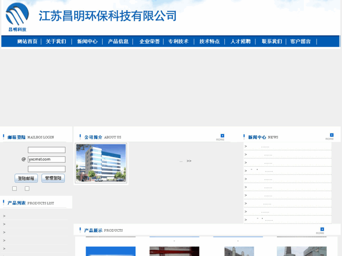Open the More icon in 公司简介 section

(x=220, y=137)
